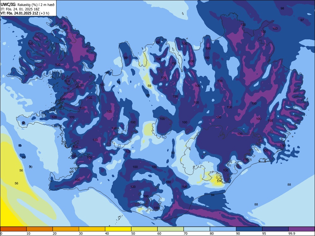
Task: Click the 10–20 orange legend swatch
Action: pos(40,229)
